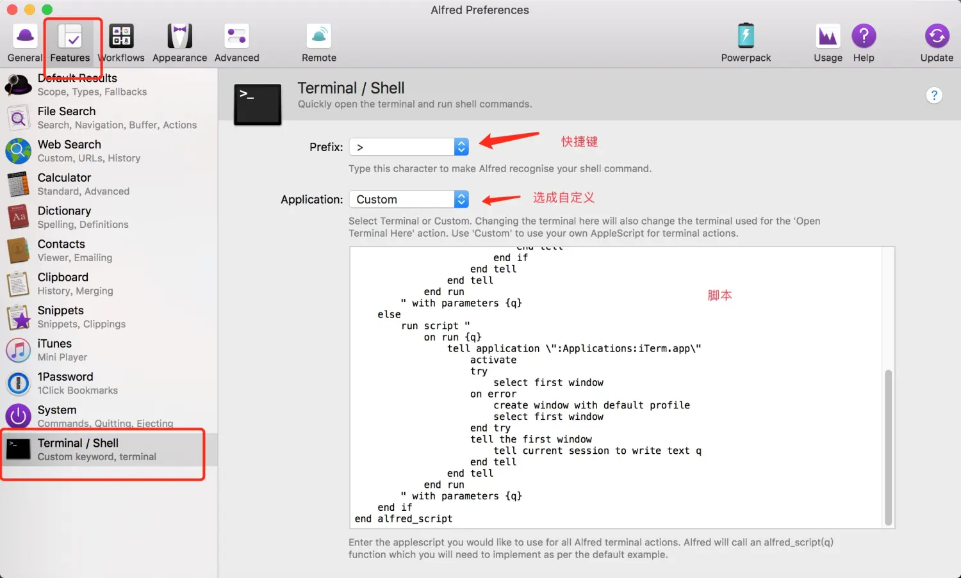Viewport: 961px width, 578px height.
Task: Select the File Search magnifier icon
Action: click(18, 118)
